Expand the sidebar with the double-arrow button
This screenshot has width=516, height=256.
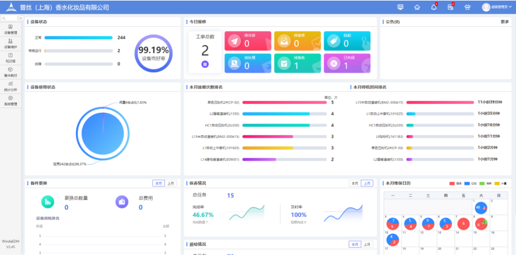22,19
